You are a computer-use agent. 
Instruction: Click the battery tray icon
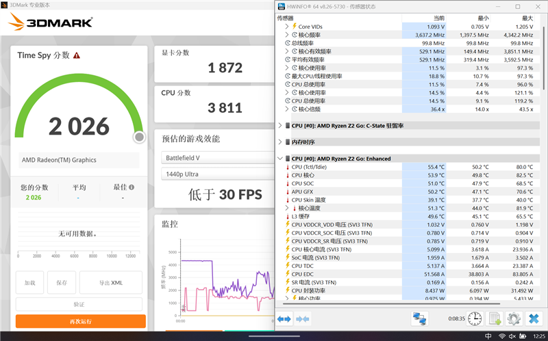(523, 336)
